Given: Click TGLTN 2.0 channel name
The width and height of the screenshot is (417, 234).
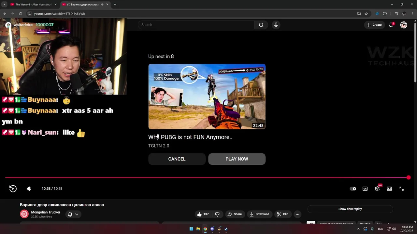Looking at the screenshot, I should click(x=159, y=146).
